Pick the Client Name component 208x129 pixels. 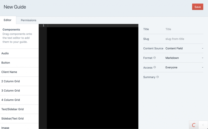tap(19, 72)
